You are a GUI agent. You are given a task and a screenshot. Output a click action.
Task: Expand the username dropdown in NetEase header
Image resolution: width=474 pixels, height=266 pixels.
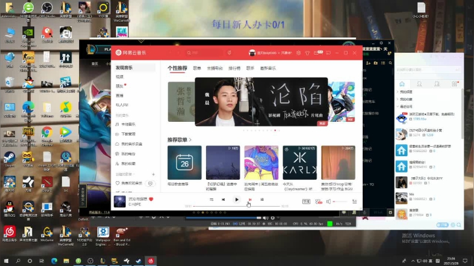279,53
